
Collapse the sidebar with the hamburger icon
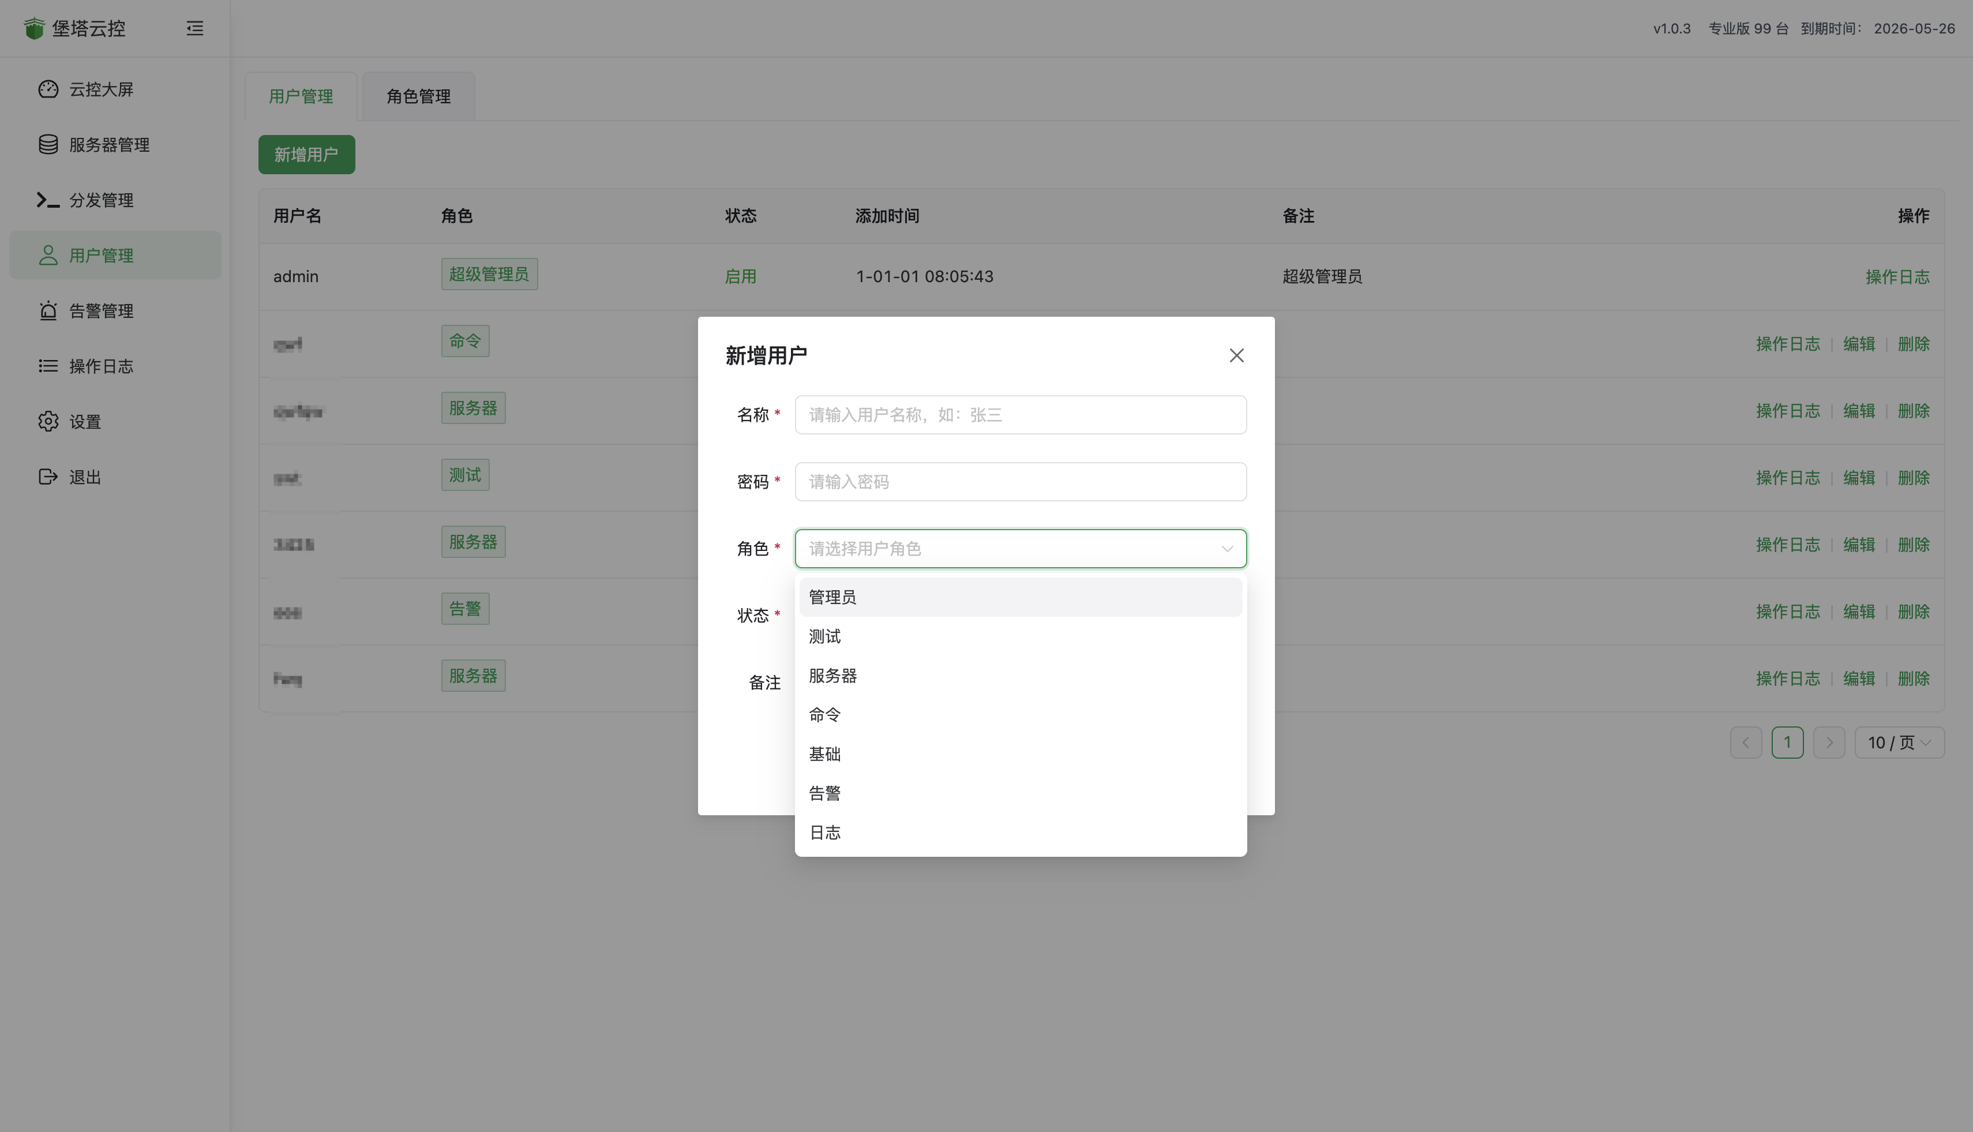pos(194,28)
